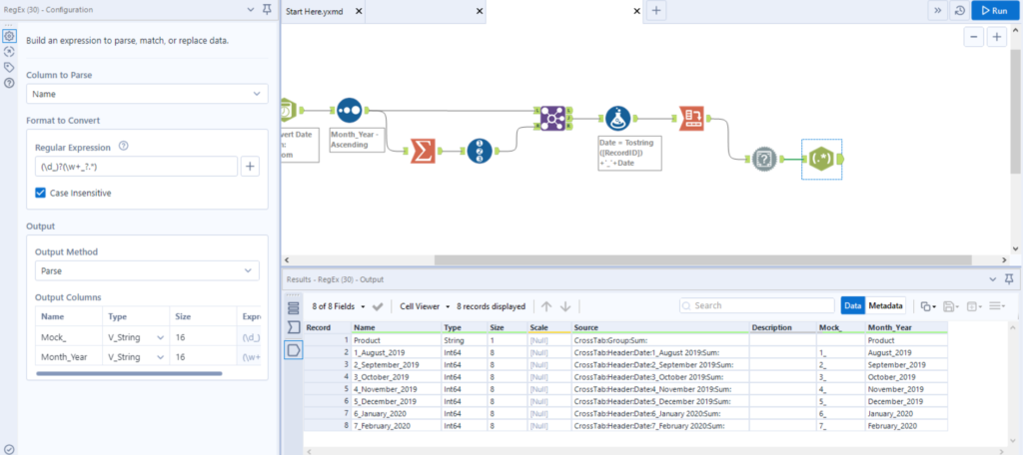Open the Annotation tag icon in configuration
Image resolution: width=1023 pixels, height=455 pixels.
(x=9, y=67)
